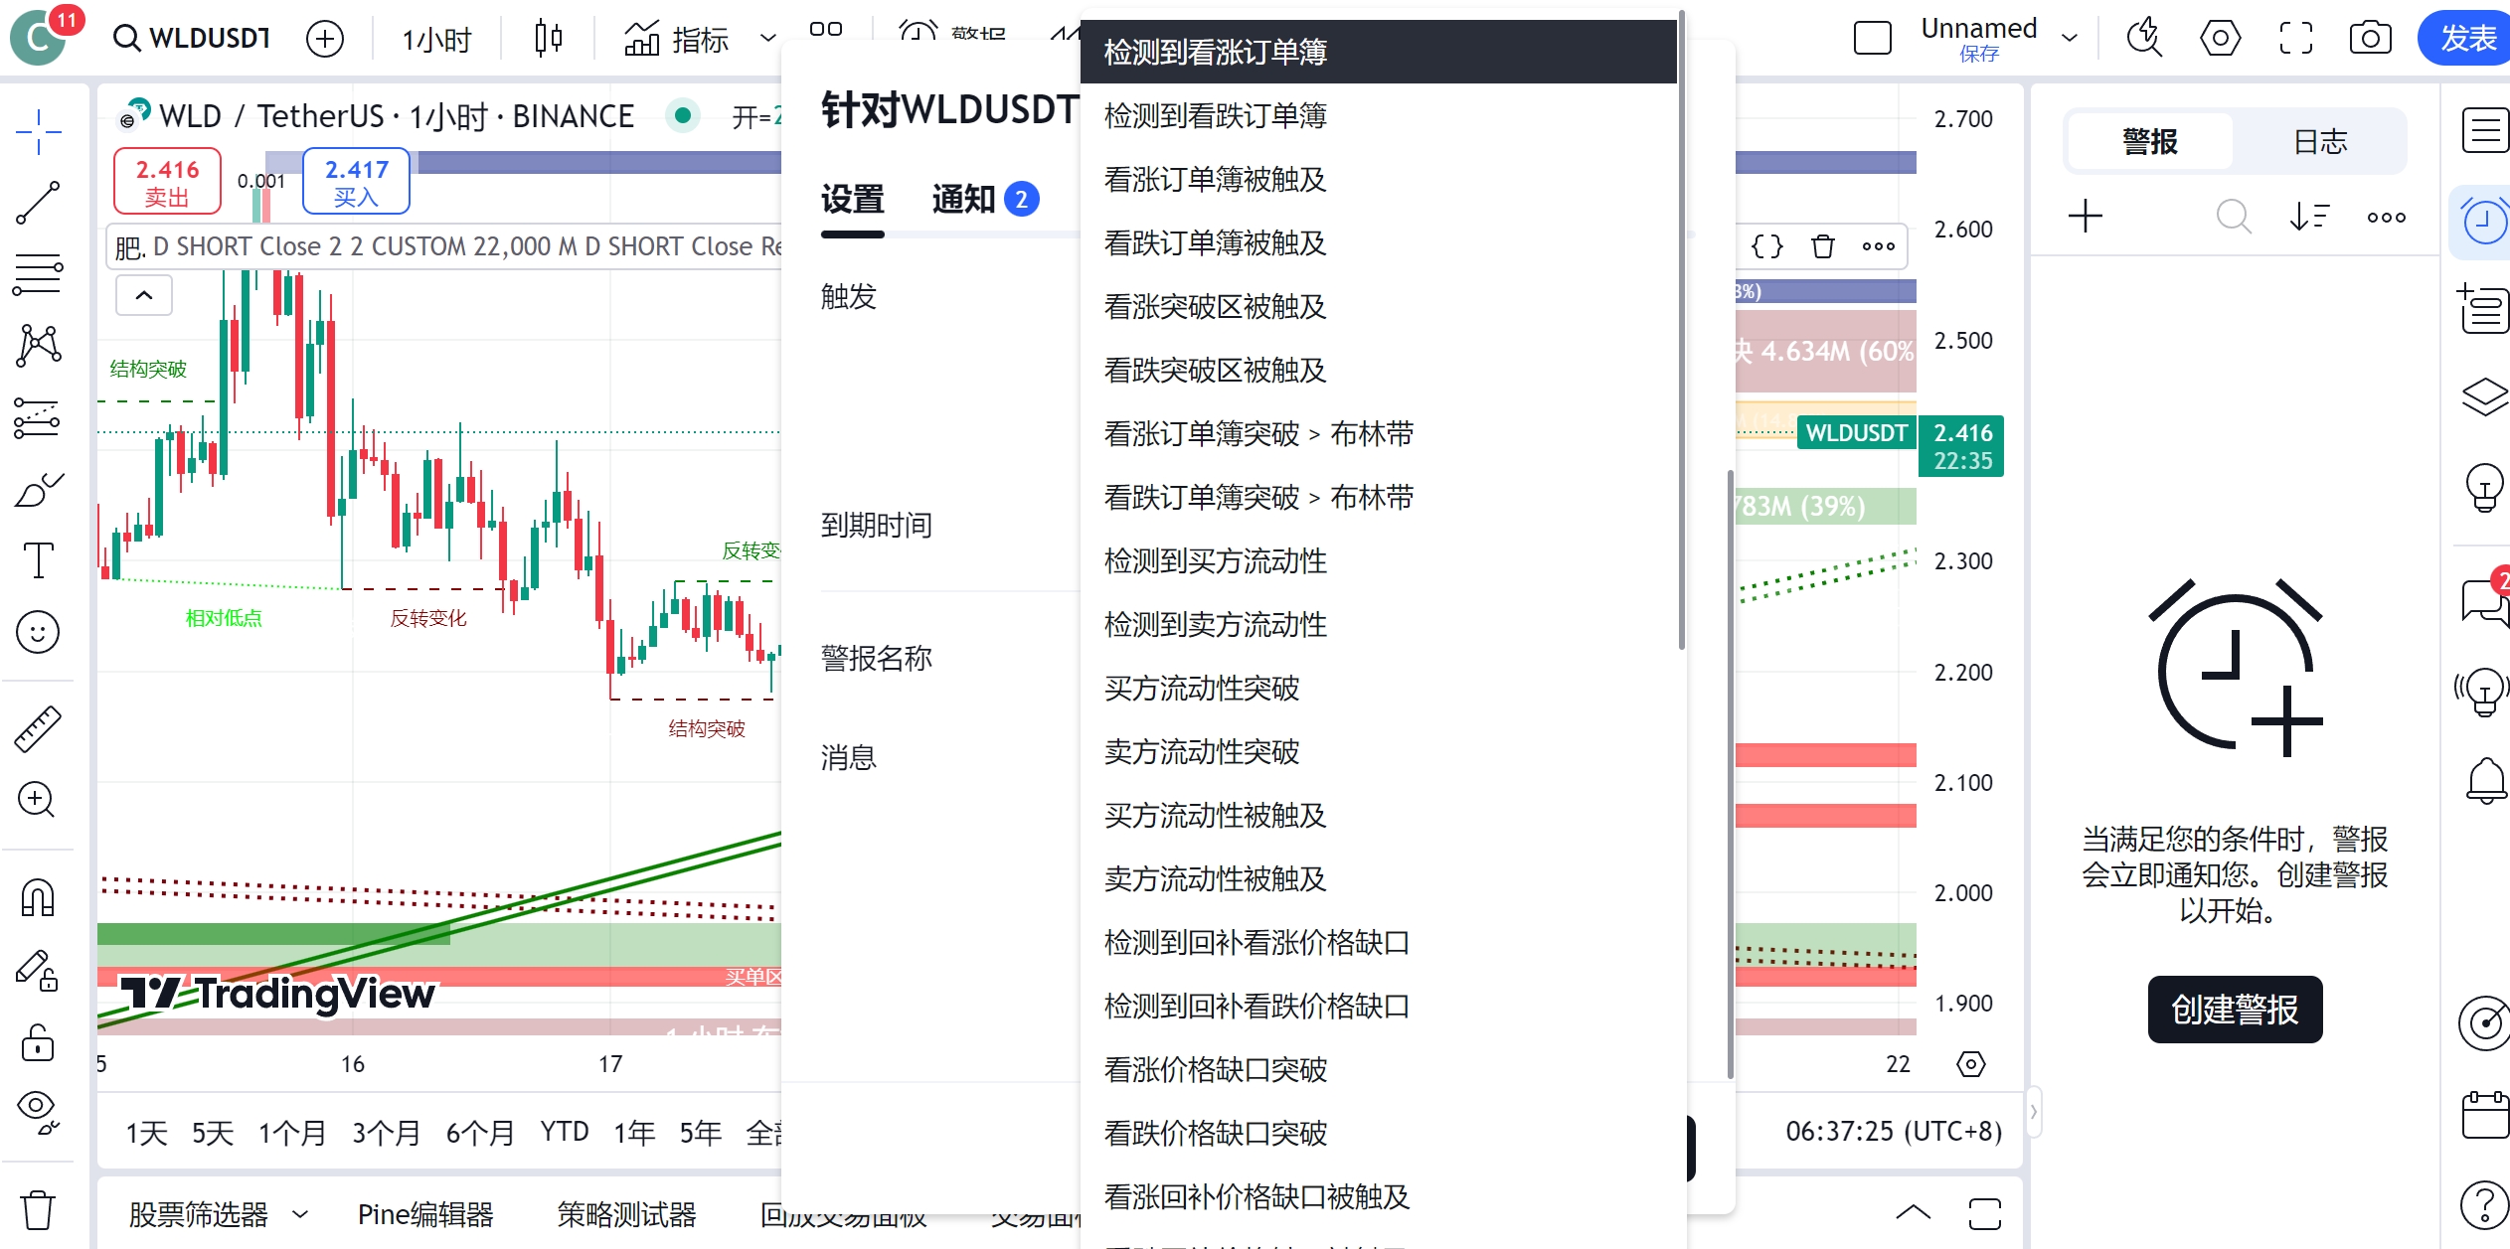Select 检测到看跌订单簿 option
This screenshot has width=2510, height=1249.
point(1378,115)
